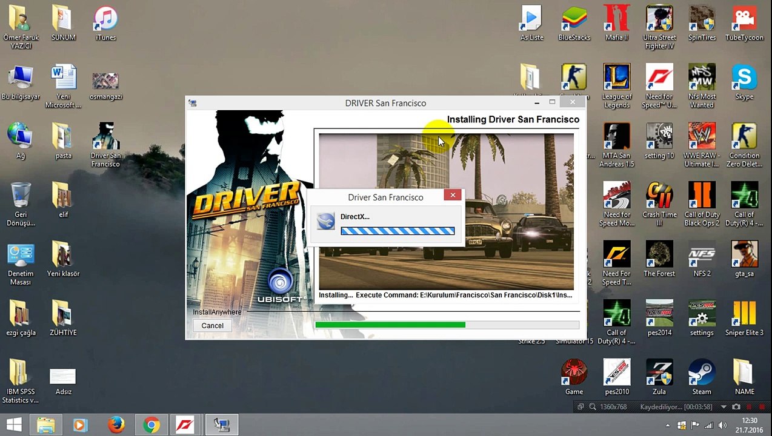The image size is (772, 436).
Task: Click the green overall install progress bar
Action: pos(447,325)
